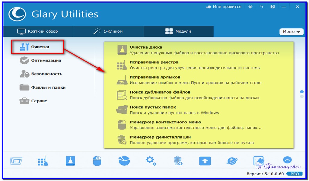Image resolution: width=309 pixels, height=181 pixels.
Task: Click disk cleaner icon in bottom toolbar
Action: click(70, 161)
